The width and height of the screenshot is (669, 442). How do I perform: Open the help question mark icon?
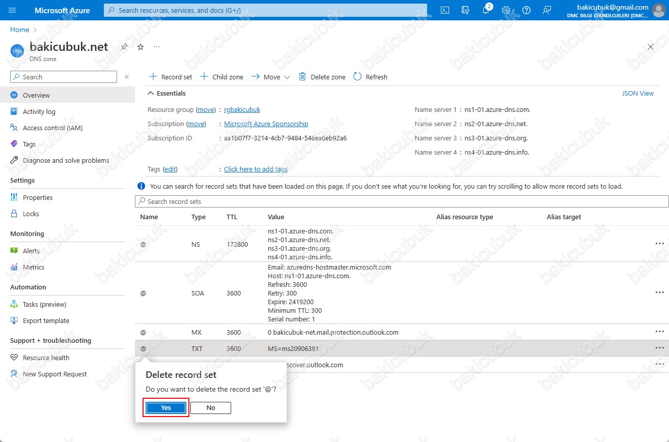526,10
